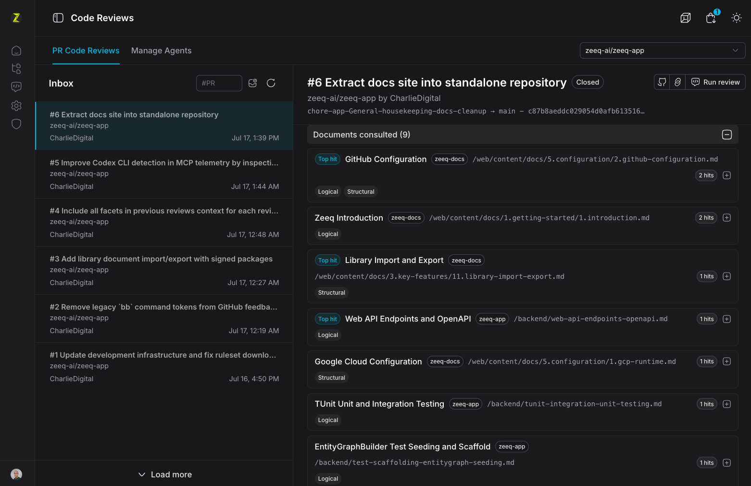This screenshot has height=486, width=751.
Task: Open PR on GitHub via the GitHub icon
Action: click(662, 82)
